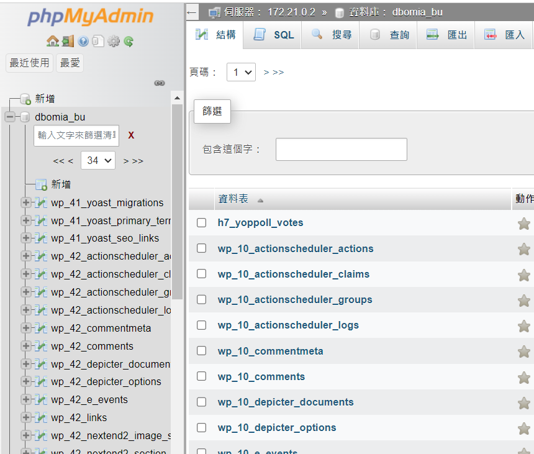Screen dimensions: 534x454
Task: Tick checkbox for h7_yoppoll_votes table
Action: (201, 222)
